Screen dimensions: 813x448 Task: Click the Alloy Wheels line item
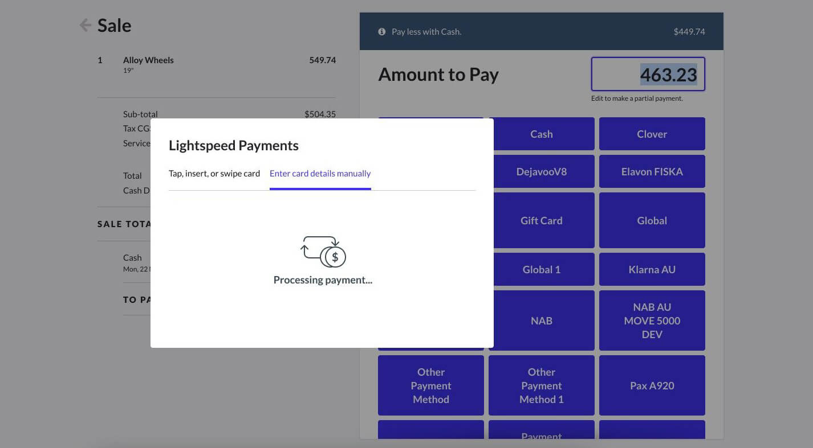(x=148, y=60)
